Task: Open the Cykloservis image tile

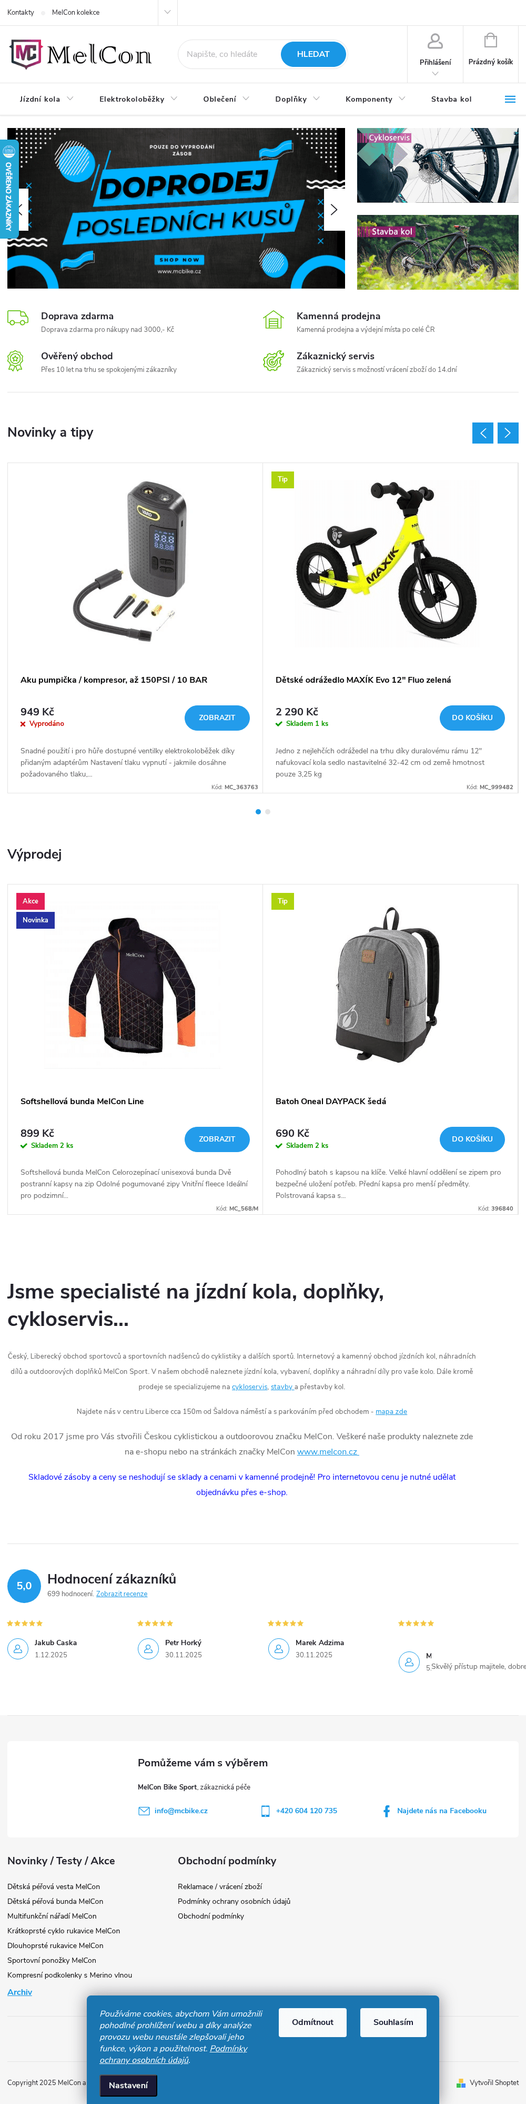Action: tap(438, 165)
